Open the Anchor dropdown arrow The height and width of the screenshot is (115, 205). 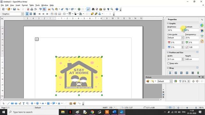[102, 14]
